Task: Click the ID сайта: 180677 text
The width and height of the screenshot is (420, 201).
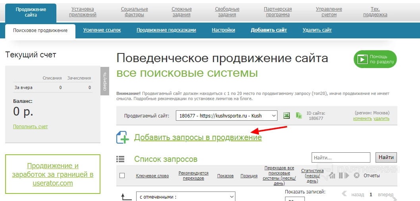Action: click(316, 116)
